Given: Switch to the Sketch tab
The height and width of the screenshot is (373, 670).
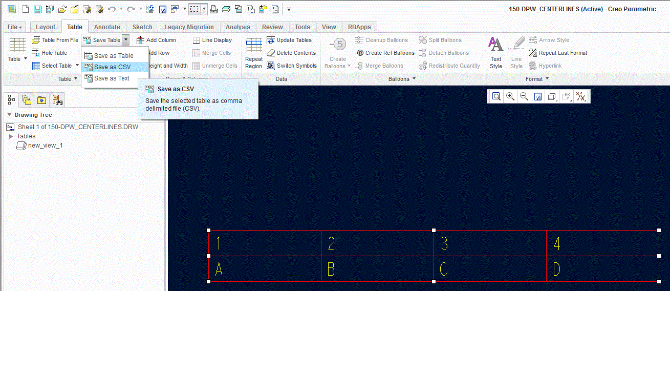Looking at the screenshot, I should pyautogui.click(x=142, y=27).
